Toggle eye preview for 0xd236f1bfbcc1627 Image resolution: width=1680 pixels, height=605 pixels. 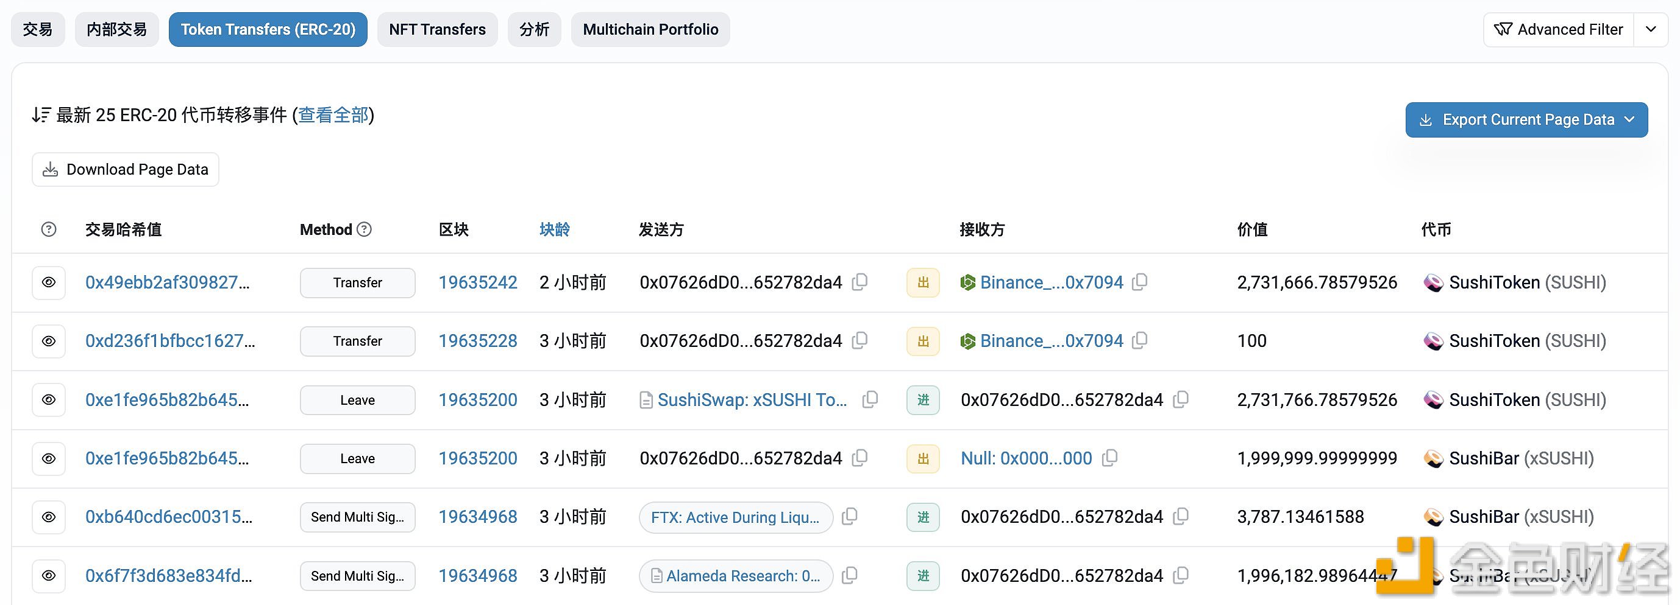coord(49,341)
